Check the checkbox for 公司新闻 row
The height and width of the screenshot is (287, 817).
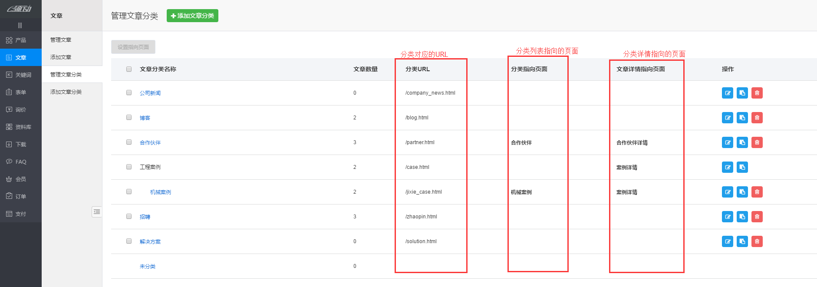click(x=129, y=92)
